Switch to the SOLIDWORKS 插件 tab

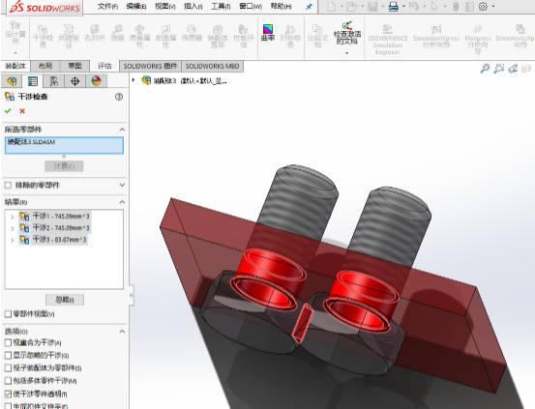(151, 66)
